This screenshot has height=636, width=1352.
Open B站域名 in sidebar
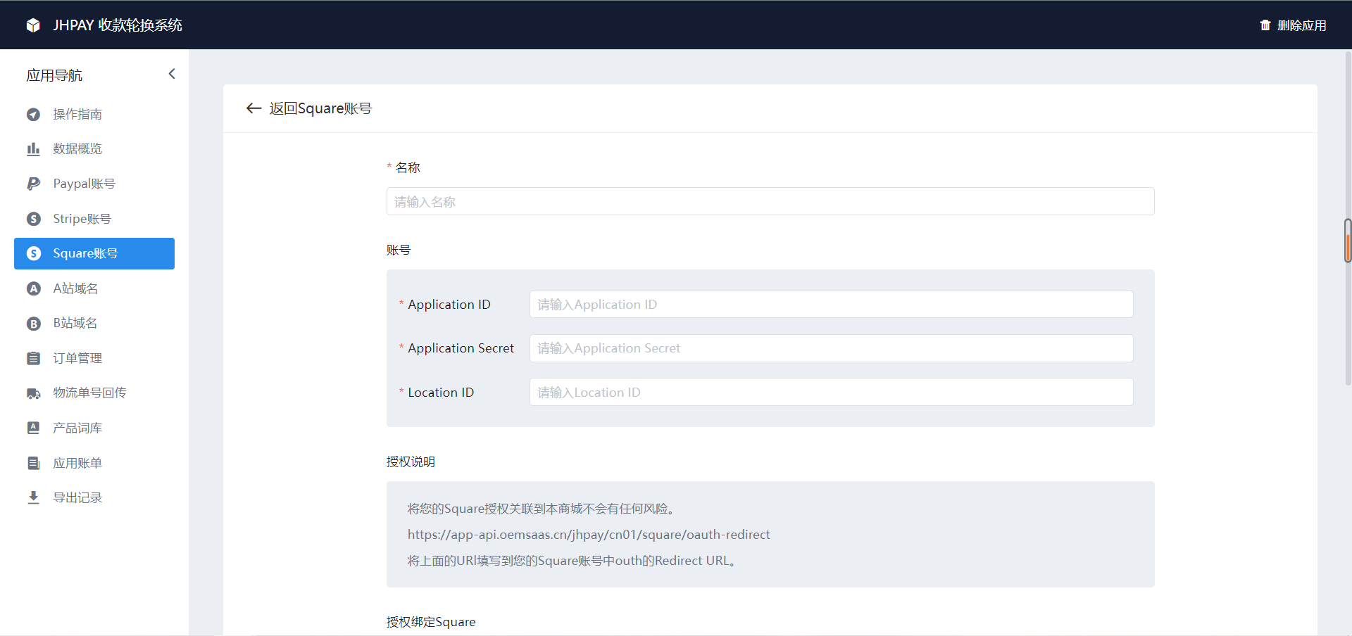coord(94,324)
